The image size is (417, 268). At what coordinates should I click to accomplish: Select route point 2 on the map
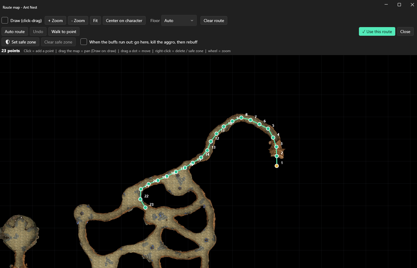(277, 156)
